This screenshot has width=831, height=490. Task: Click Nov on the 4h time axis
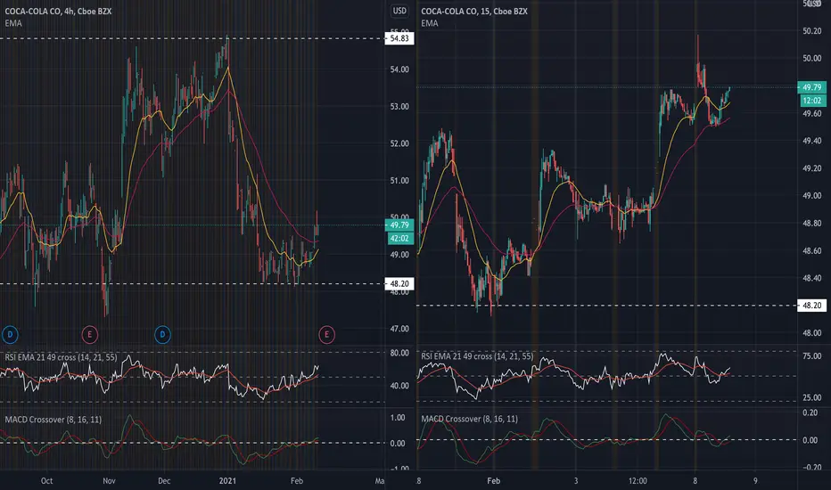[x=109, y=481]
